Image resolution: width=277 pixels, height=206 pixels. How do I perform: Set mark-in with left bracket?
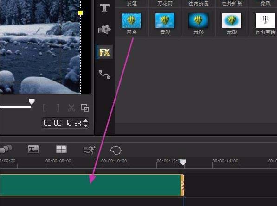coord(45,108)
